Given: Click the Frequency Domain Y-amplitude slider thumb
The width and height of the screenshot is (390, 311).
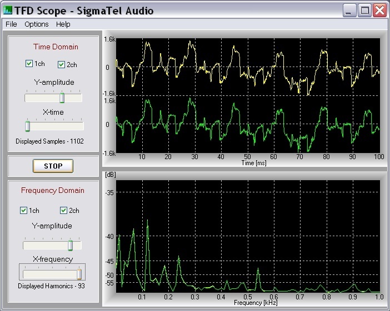Looking at the screenshot, I should pyautogui.click(x=71, y=246).
